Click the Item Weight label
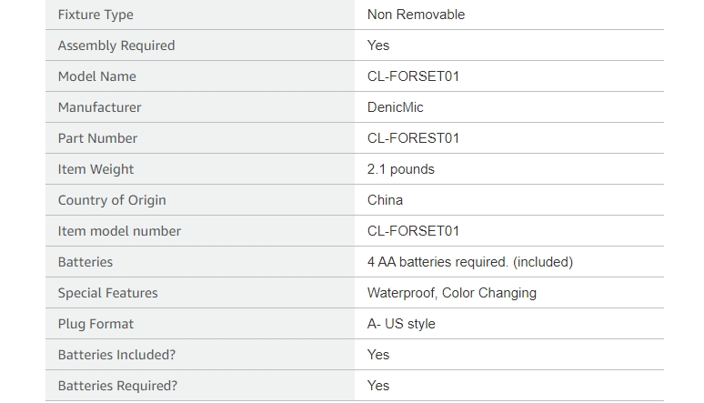The height and width of the screenshot is (403, 704). tap(96, 169)
